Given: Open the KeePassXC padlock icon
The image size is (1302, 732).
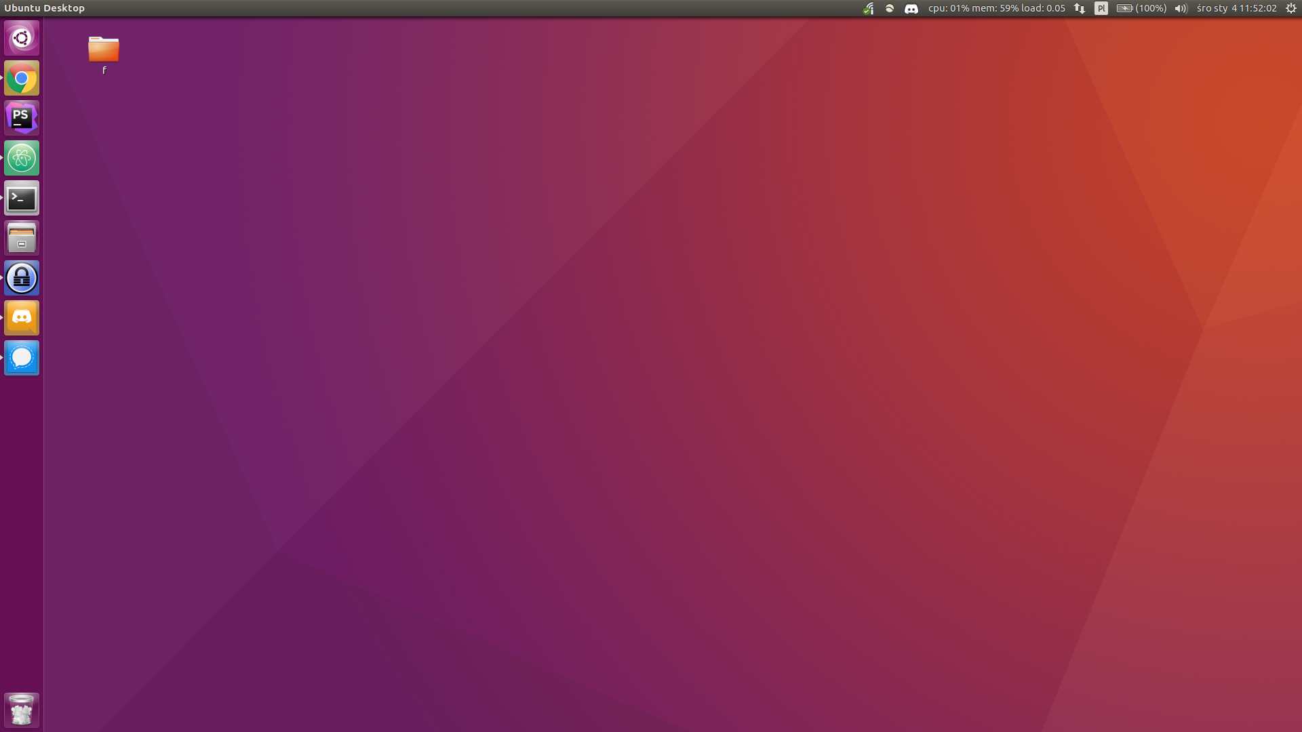Looking at the screenshot, I should click(x=22, y=279).
